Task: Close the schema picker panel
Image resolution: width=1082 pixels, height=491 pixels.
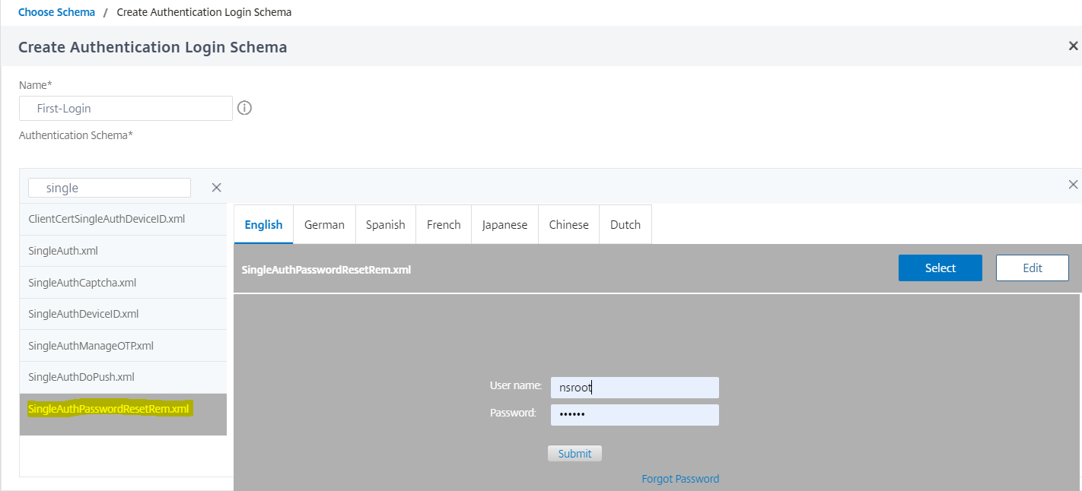Action: pos(1073,185)
